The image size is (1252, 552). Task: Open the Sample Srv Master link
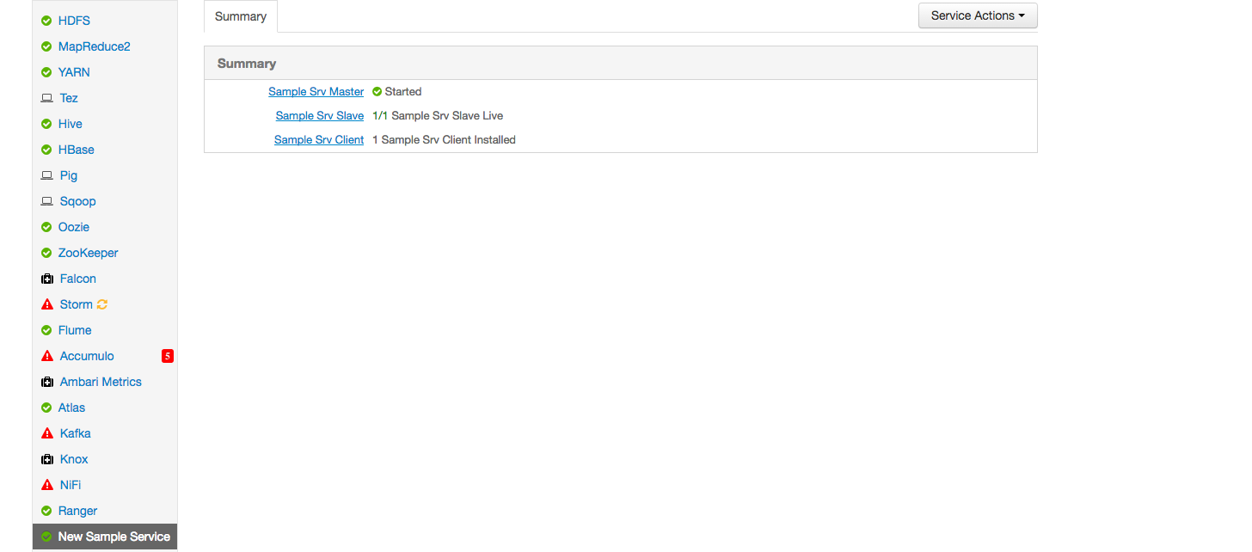pos(316,91)
